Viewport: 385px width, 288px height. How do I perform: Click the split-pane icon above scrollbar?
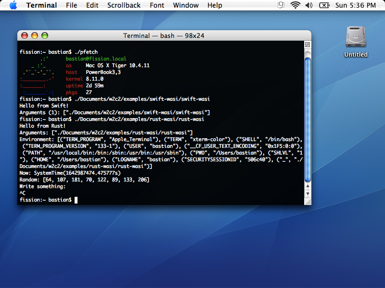click(308, 45)
